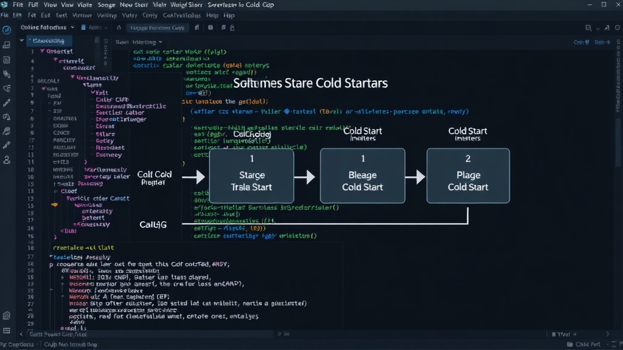The width and height of the screenshot is (623, 350).
Task: Click the Tlivet status item in bottom bar
Action: 564,334
